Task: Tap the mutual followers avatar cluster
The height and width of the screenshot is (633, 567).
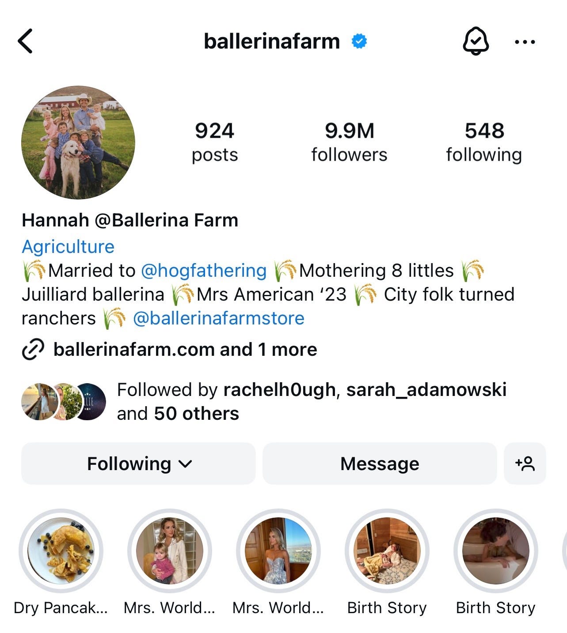Action: point(64,401)
